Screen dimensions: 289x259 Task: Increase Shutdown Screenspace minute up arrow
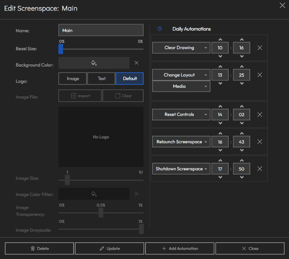coord(242,160)
